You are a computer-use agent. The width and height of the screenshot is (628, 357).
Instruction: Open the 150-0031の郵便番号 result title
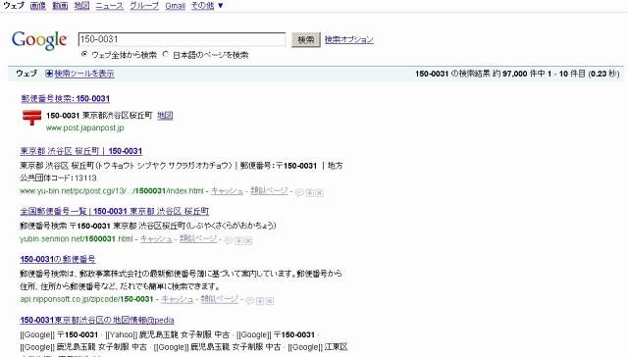tap(58, 259)
